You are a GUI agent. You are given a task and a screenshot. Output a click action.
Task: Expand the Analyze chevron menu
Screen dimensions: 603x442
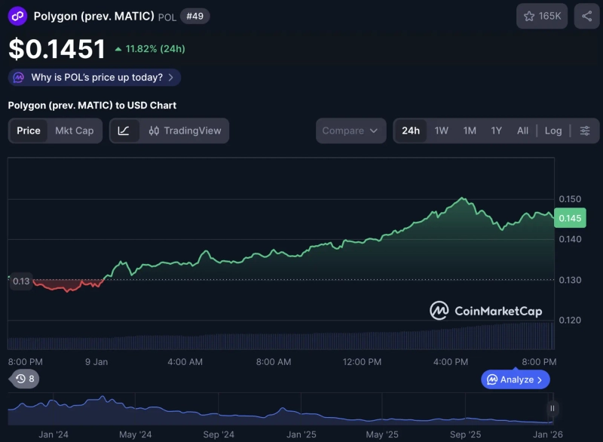click(538, 379)
